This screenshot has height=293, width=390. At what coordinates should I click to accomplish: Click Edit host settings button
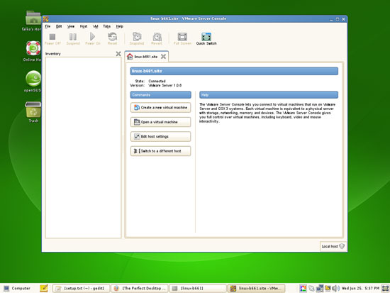pyautogui.click(x=161, y=136)
